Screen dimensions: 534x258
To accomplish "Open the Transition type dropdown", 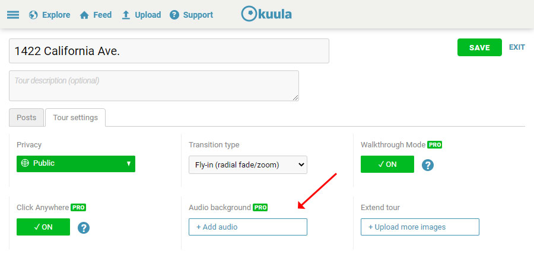I will 248,165.
